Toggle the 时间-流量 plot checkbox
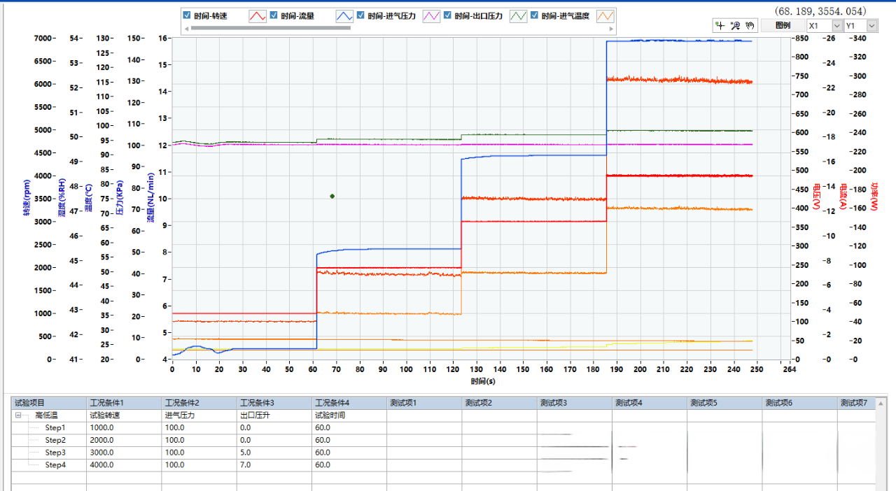Screen dimensions: 896x491 point(272,15)
